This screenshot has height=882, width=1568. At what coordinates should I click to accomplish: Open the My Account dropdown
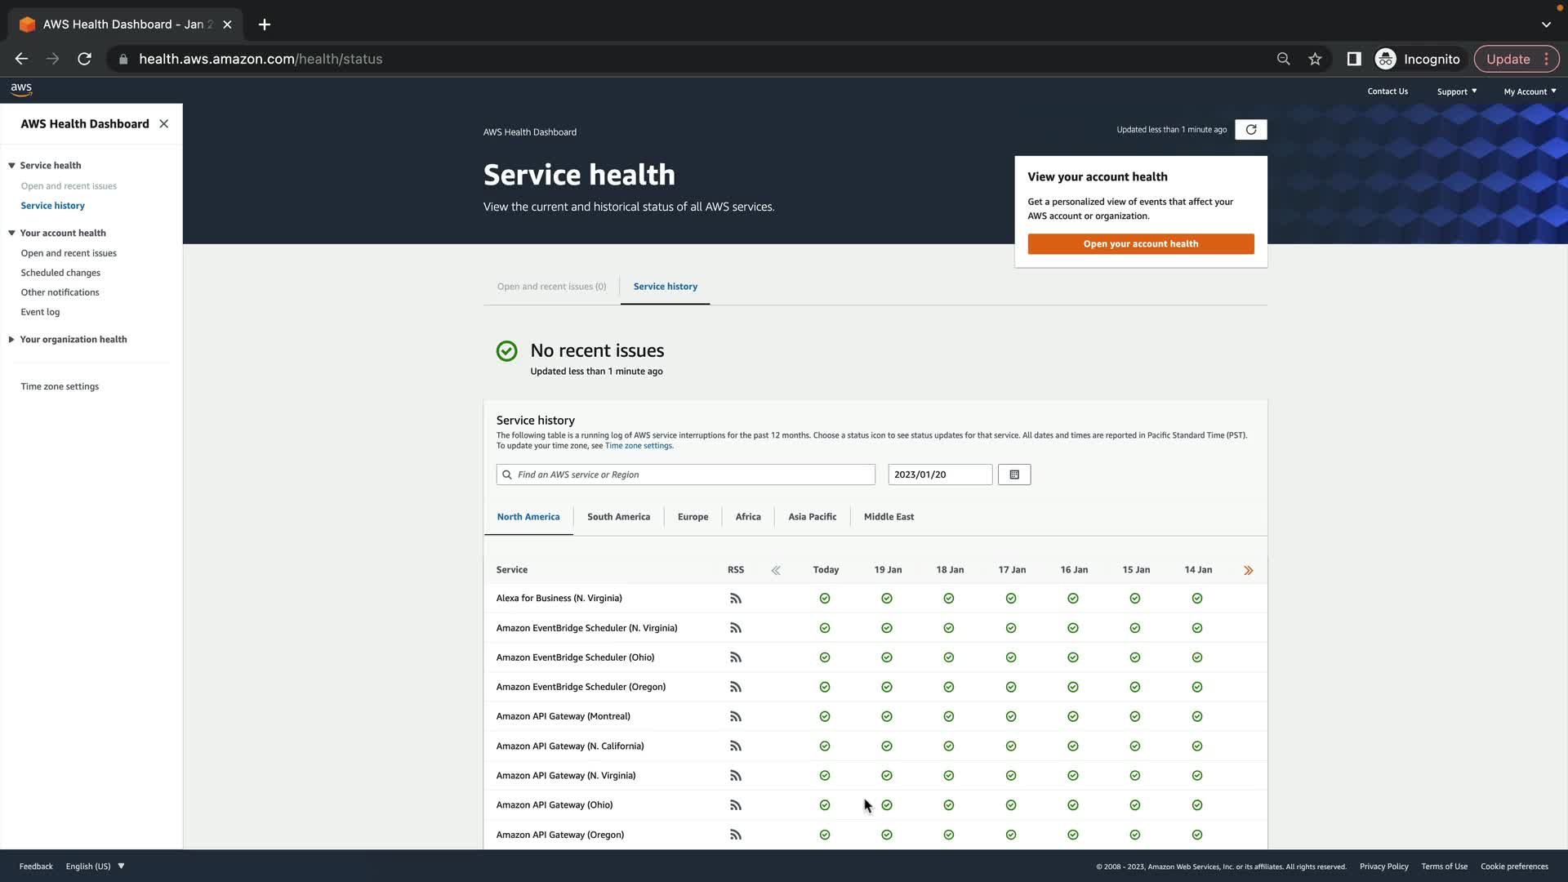tap(1530, 91)
